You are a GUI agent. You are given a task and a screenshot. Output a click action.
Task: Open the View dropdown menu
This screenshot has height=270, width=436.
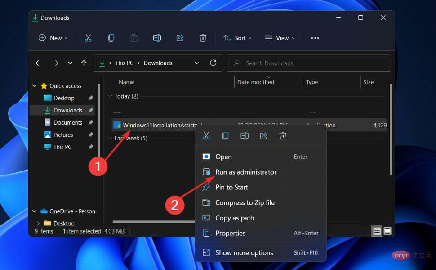pyautogui.click(x=280, y=38)
